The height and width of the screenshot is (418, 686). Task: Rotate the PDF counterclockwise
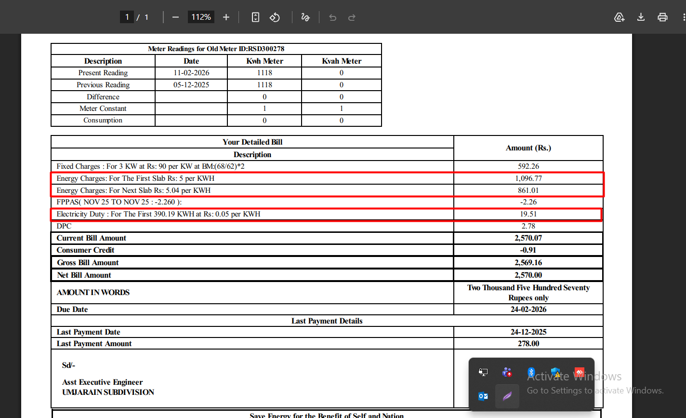tap(275, 17)
